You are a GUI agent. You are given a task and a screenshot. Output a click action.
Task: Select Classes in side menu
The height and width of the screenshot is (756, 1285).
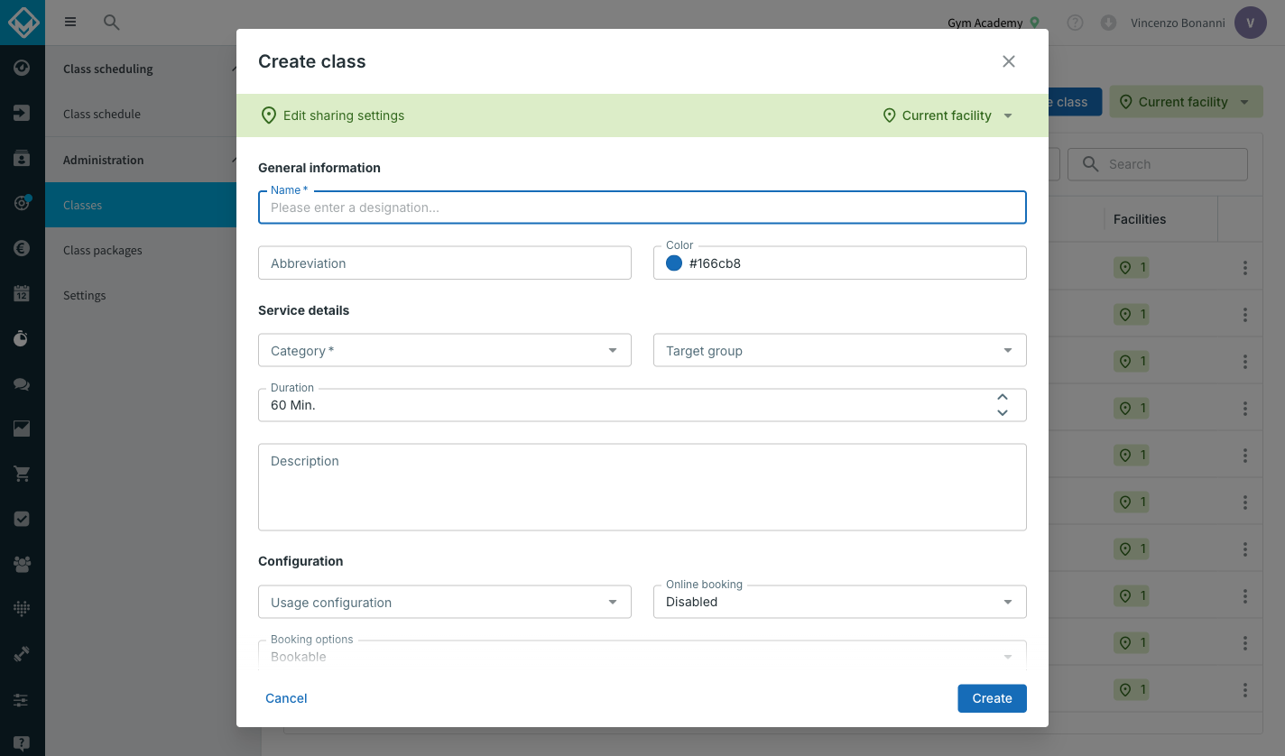141,205
